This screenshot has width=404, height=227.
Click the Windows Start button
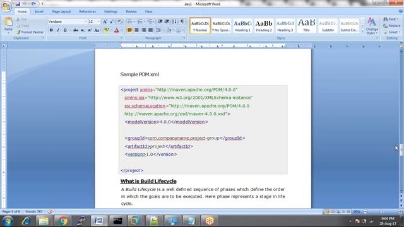click(8, 221)
